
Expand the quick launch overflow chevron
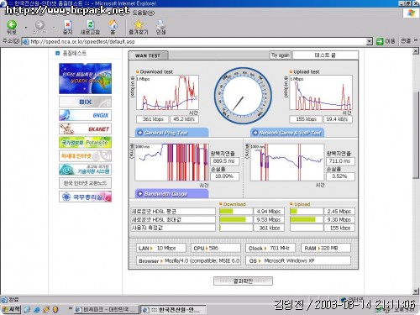coord(71,308)
